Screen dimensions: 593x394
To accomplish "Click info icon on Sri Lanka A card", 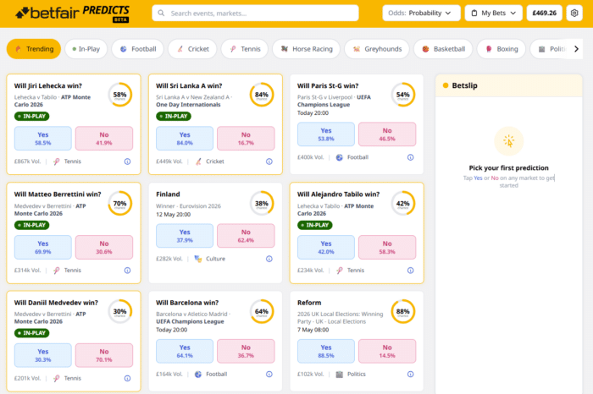I will coord(269,161).
